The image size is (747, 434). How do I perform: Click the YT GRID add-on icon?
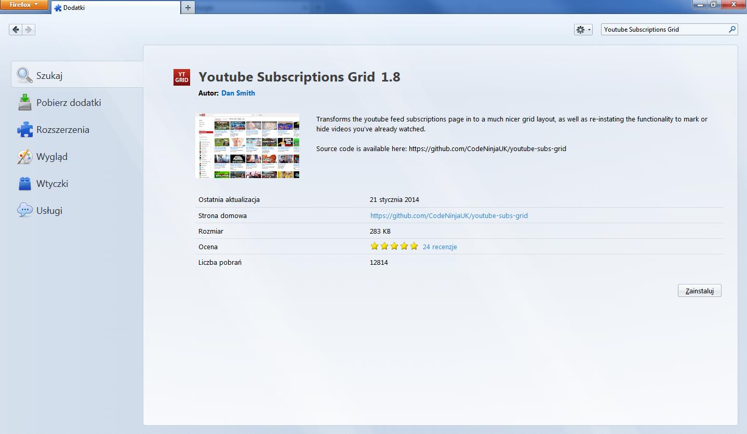pos(182,77)
